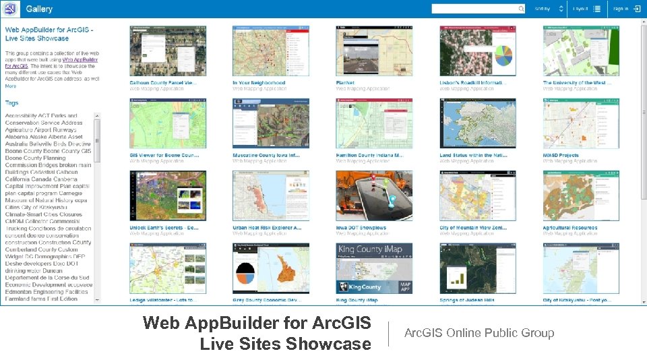This screenshot has height=364, width=647.
Task: Open Grey County Economic Development thumbnail
Action: (271, 268)
